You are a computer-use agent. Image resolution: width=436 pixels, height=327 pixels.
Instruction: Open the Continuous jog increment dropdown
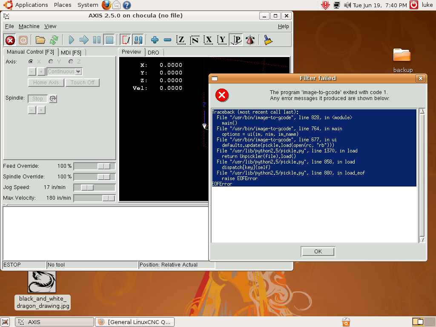pyautogui.click(x=65, y=72)
